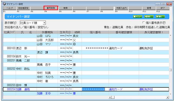Viewport: 174px width, 101px height.
Task: Click the 番号削除 F4 button
Action: coord(51,8)
